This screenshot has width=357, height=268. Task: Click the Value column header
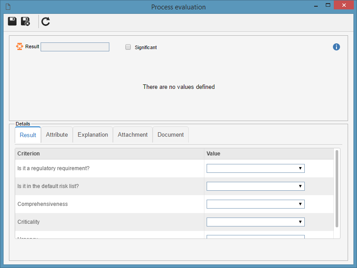(x=269, y=154)
